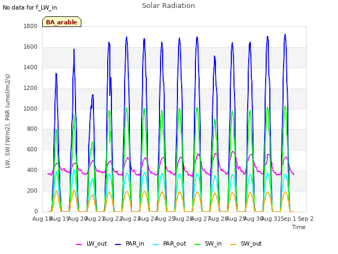Viewport: 338px width, 254px height.
Task: Toggle PAR_out legend entry
Action: coord(169,243)
